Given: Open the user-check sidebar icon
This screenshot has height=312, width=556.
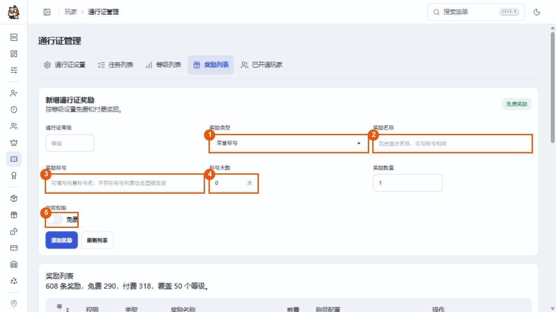Looking at the screenshot, I should [x=14, y=93].
